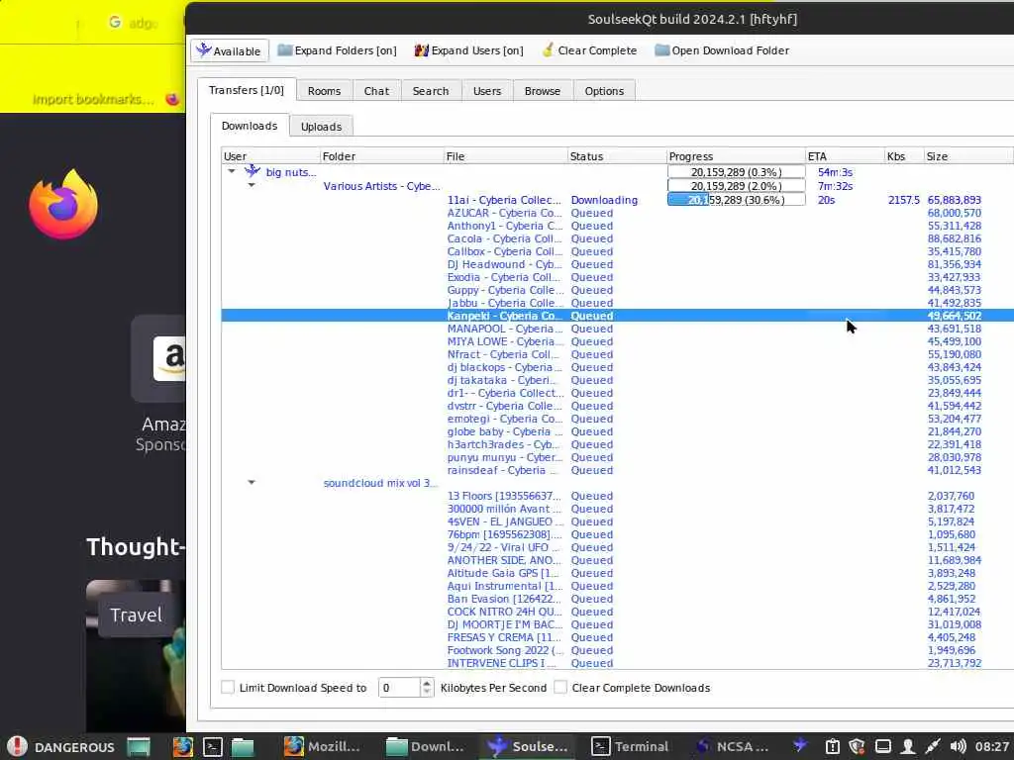Click the Firefox logo on the new tab page
The image size is (1014, 760).
tap(63, 204)
